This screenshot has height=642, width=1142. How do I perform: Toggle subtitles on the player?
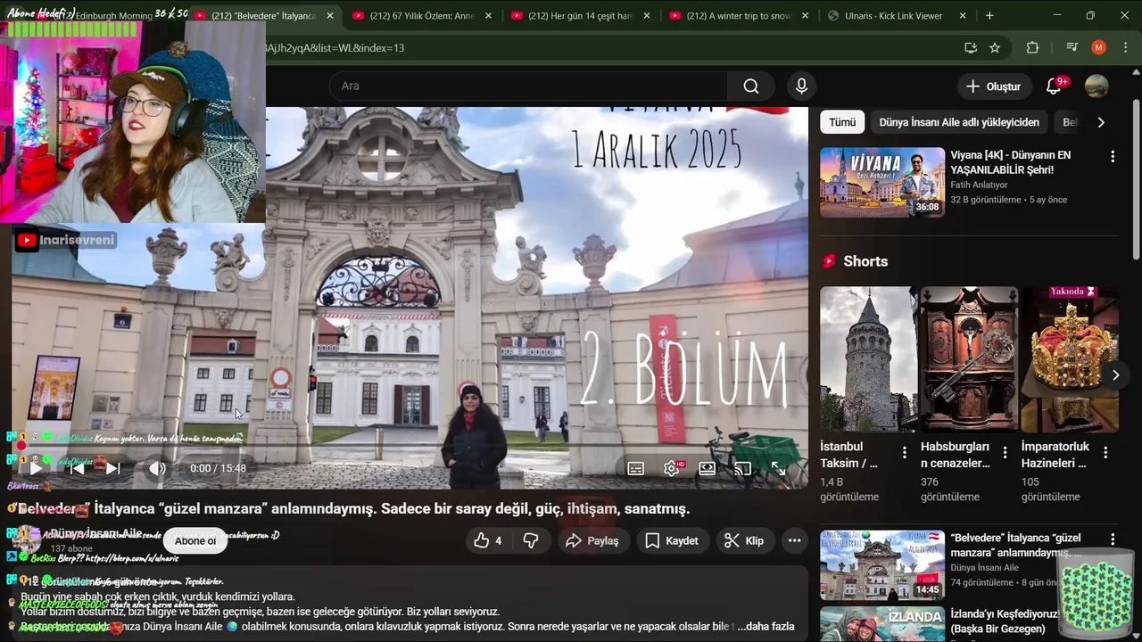click(635, 468)
